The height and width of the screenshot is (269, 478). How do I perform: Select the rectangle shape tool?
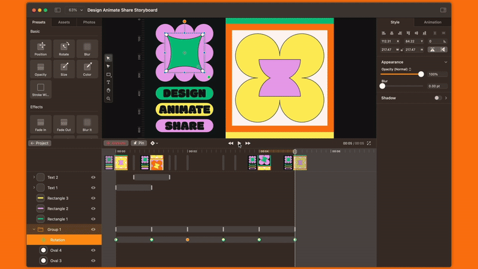108,74
